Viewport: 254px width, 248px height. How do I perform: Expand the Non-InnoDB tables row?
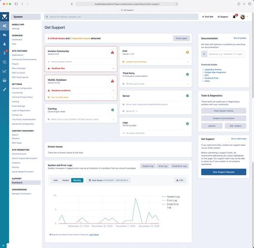(x=81, y=97)
